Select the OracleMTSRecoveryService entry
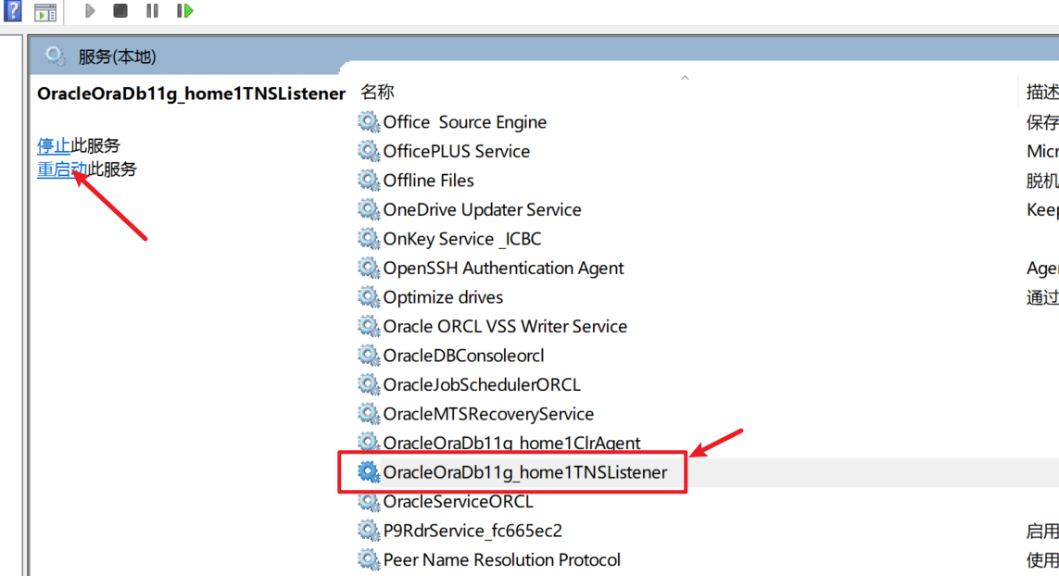1059x576 pixels. tap(489, 414)
